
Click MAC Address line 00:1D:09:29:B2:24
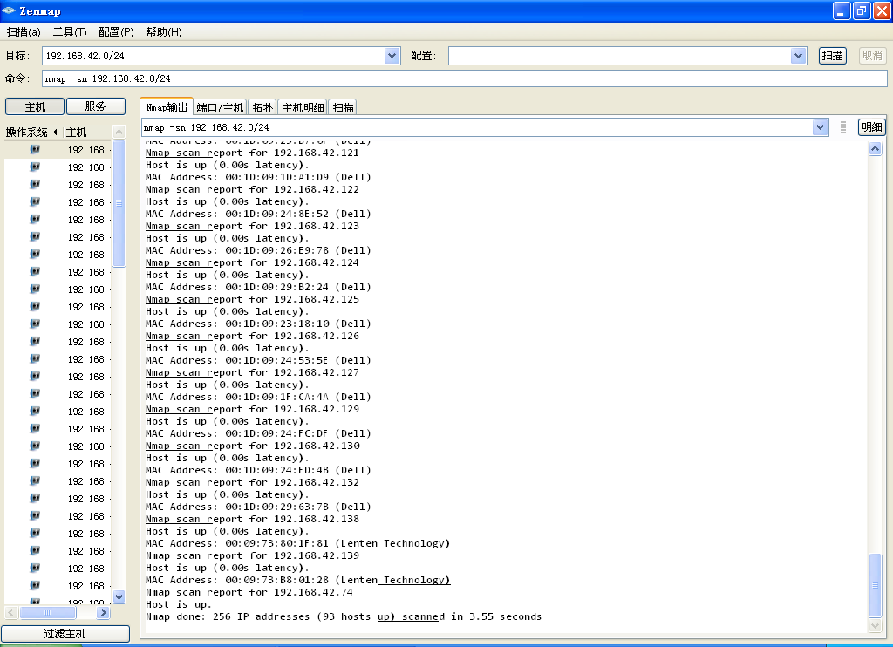[x=258, y=287]
